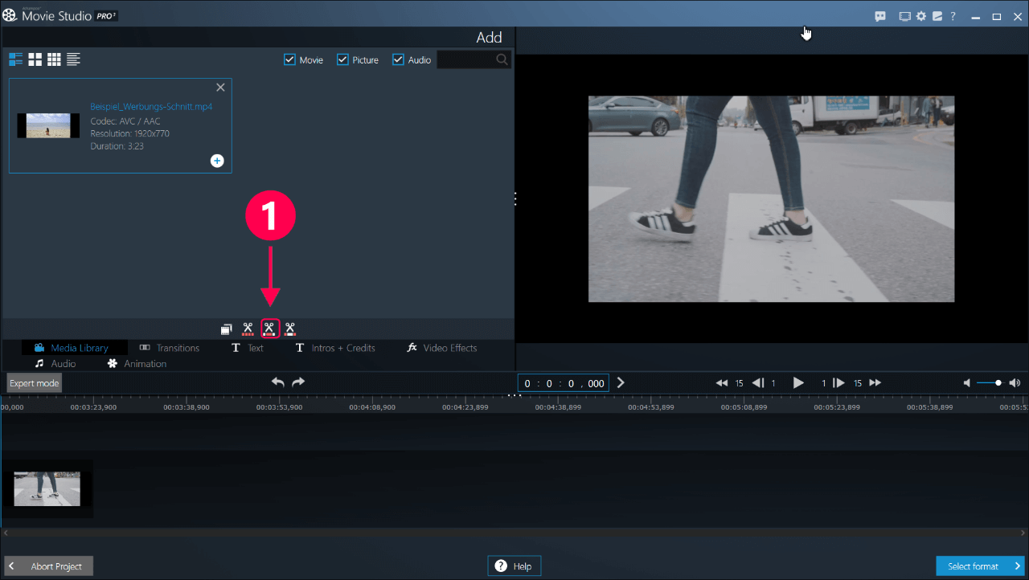
Task: Mute audio with the speaker icon
Action: tap(968, 383)
